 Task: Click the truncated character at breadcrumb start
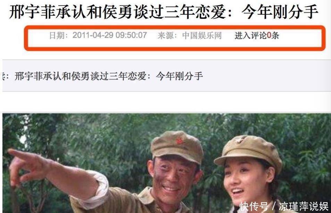(x=4, y=76)
